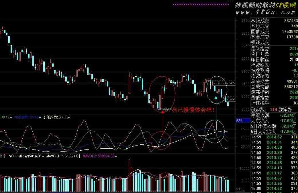Image resolution: width=298 pixels, height=193 pixels.
Task: Click the 总成交额 label
Action: tap(260, 87)
